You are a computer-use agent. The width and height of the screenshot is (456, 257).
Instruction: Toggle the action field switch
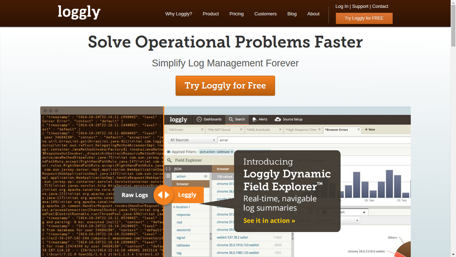point(206,176)
